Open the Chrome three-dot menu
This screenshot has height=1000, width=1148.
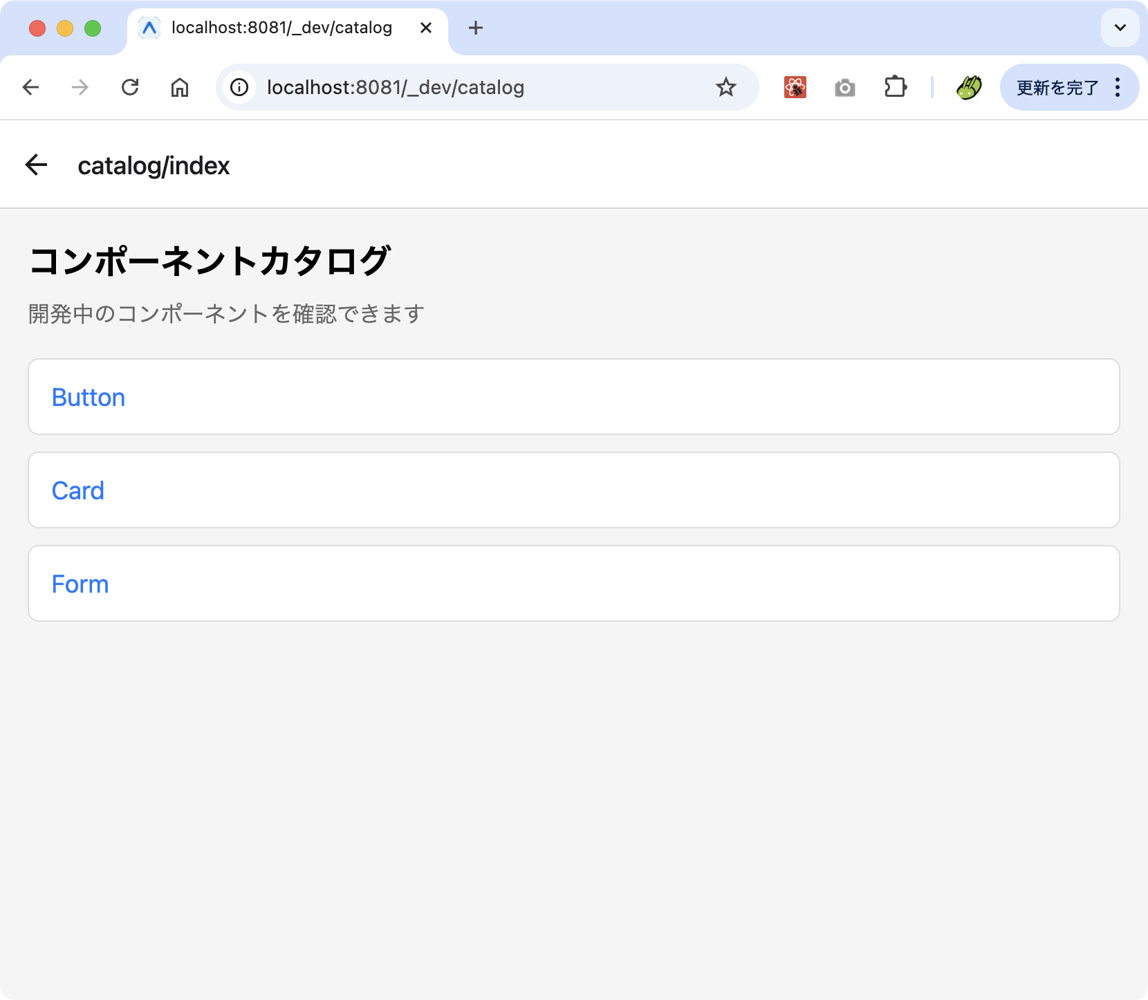point(1118,87)
